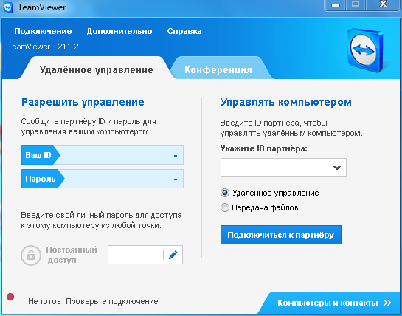Click the Управлять компьютером heading
Screen dimensions: 402x316
[286, 102]
